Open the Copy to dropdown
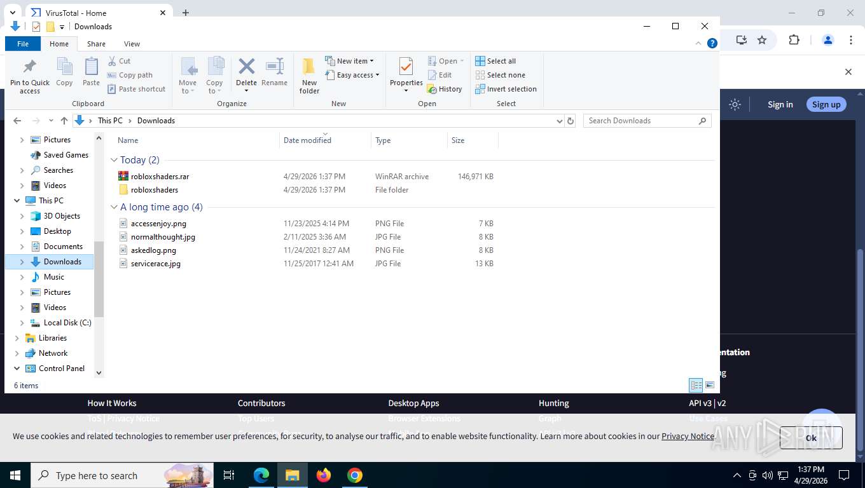The image size is (865, 488). pyautogui.click(x=214, y=76)
